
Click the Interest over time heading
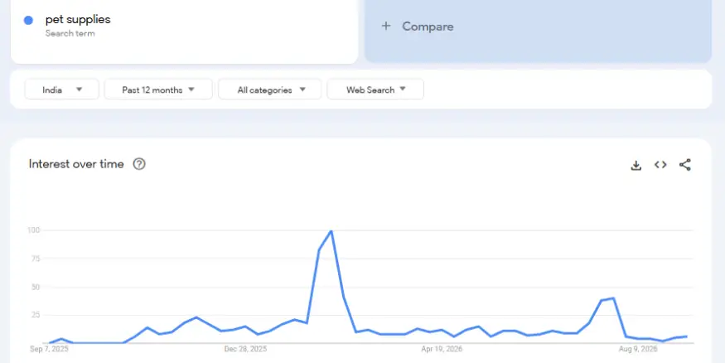coord(76,164)
